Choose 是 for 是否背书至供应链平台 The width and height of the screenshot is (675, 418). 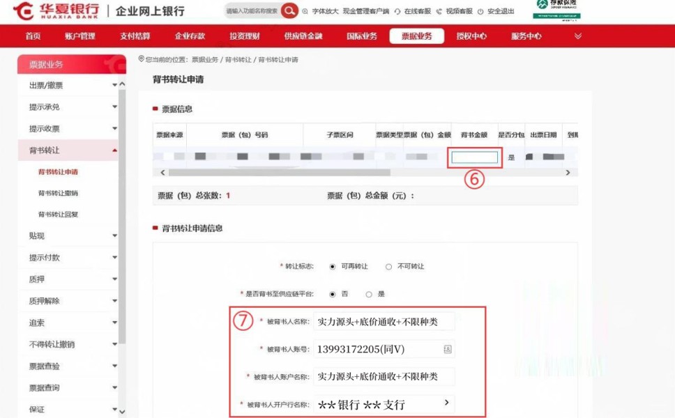(370, 295)
